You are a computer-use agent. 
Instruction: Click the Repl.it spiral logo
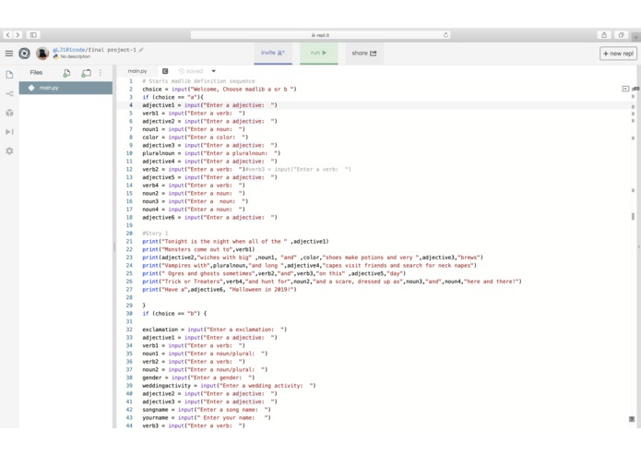(25, 54)
